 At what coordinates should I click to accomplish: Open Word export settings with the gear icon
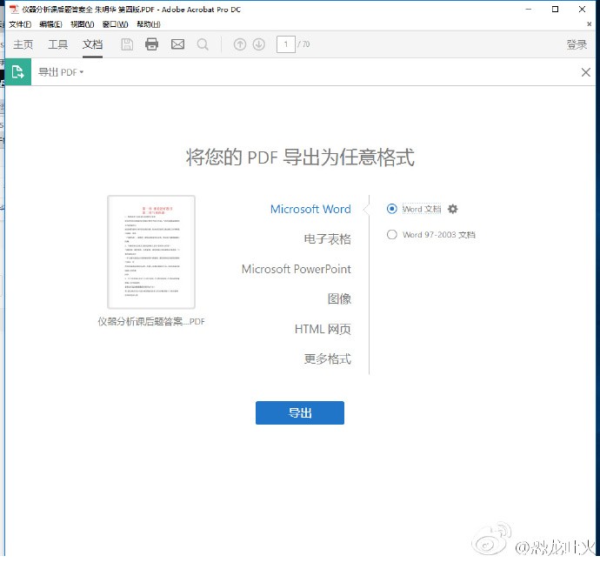click(453, 209)
